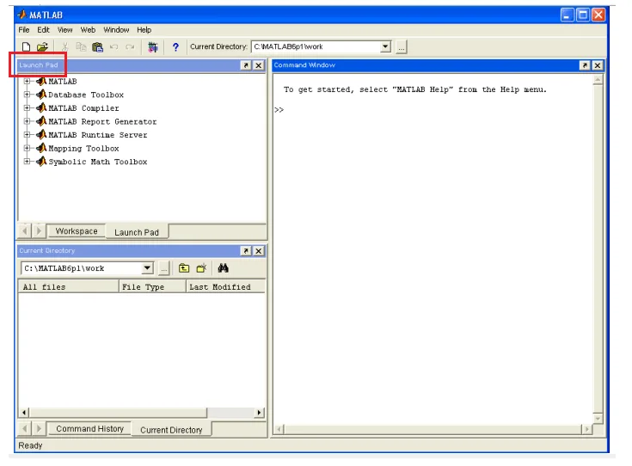Launch Simulink from the toolbar icon
Viewport: 632px width, 466px height.
click(153, 47)
